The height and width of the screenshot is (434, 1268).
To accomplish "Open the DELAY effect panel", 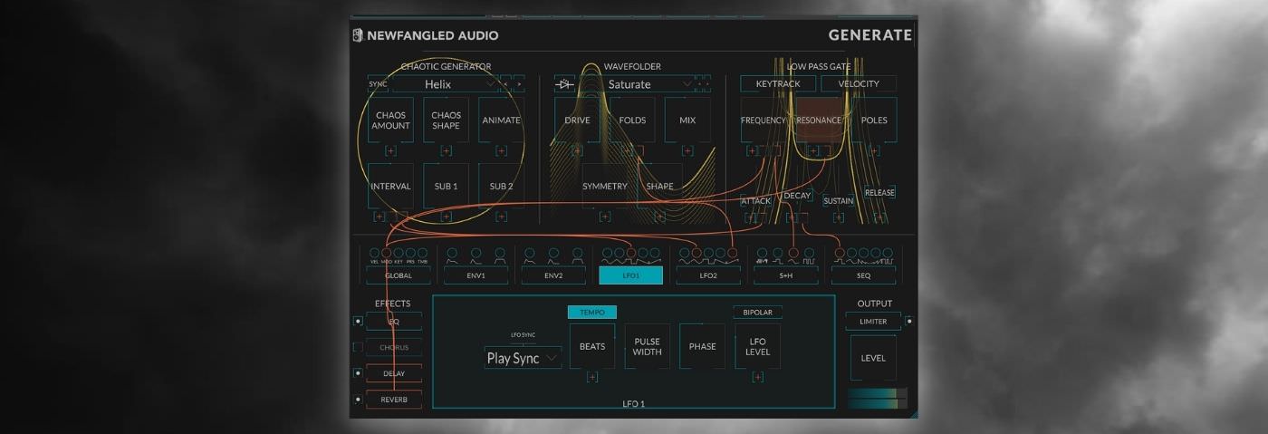I will [394, 373].
